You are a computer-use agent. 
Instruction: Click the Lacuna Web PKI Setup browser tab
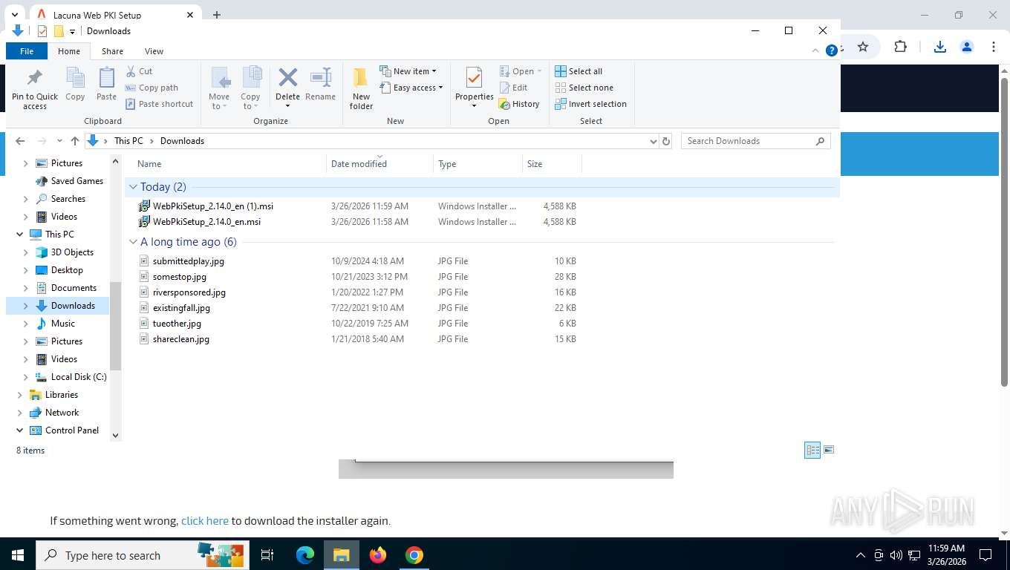[115, 15]
